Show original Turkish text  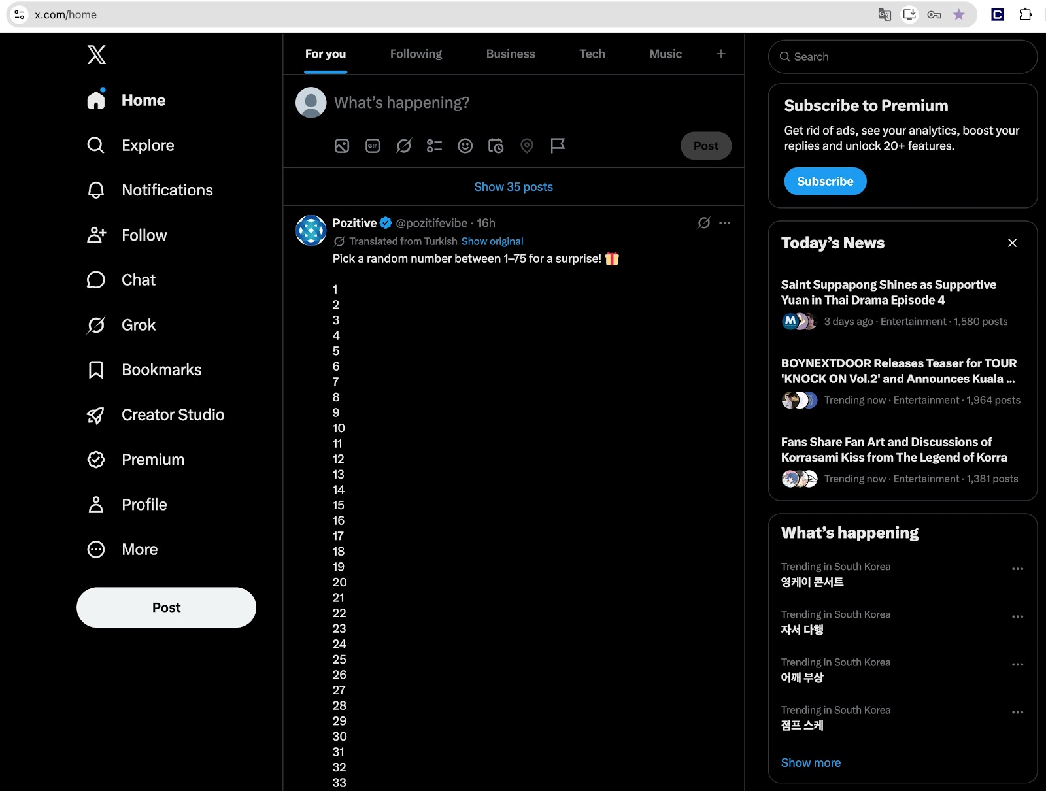pyautogui.click(x=492, y=241)
